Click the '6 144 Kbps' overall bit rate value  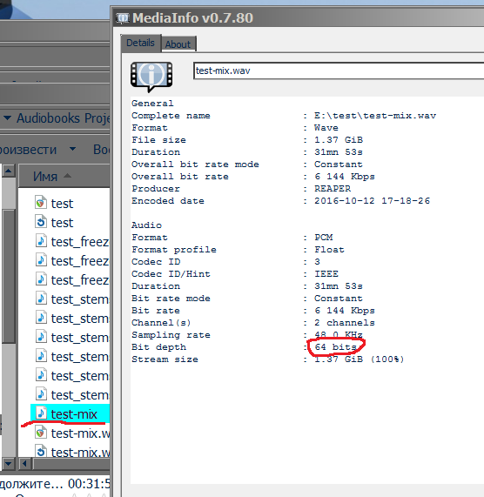tap(345, 177)
